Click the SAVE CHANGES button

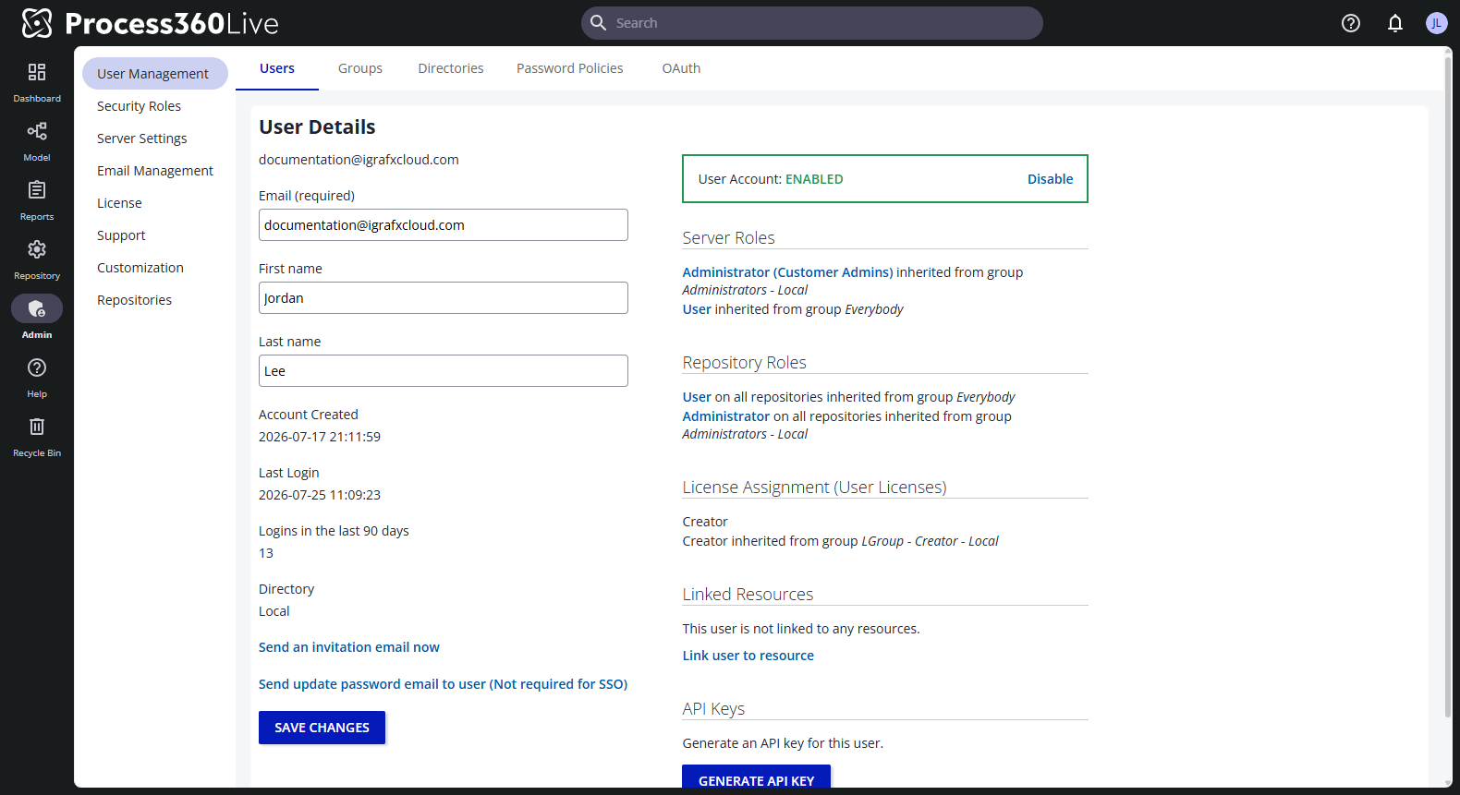click(x=322, y=728)
